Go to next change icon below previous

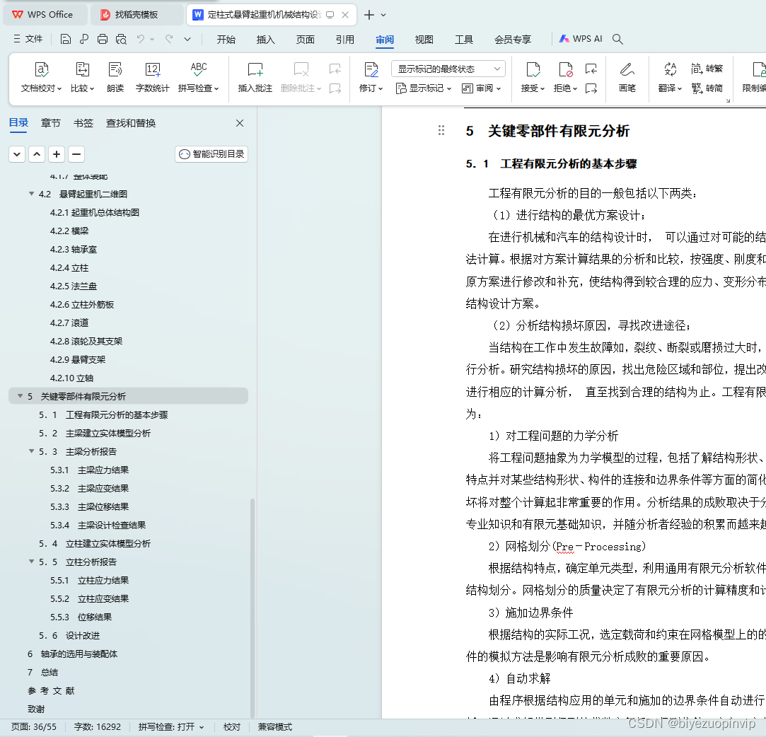pyautogui.click(x=591, y=88)
